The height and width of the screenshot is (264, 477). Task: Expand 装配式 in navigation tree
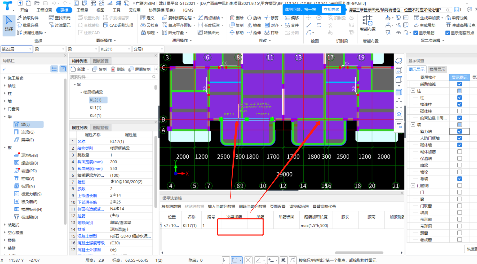tap(5, 225)
